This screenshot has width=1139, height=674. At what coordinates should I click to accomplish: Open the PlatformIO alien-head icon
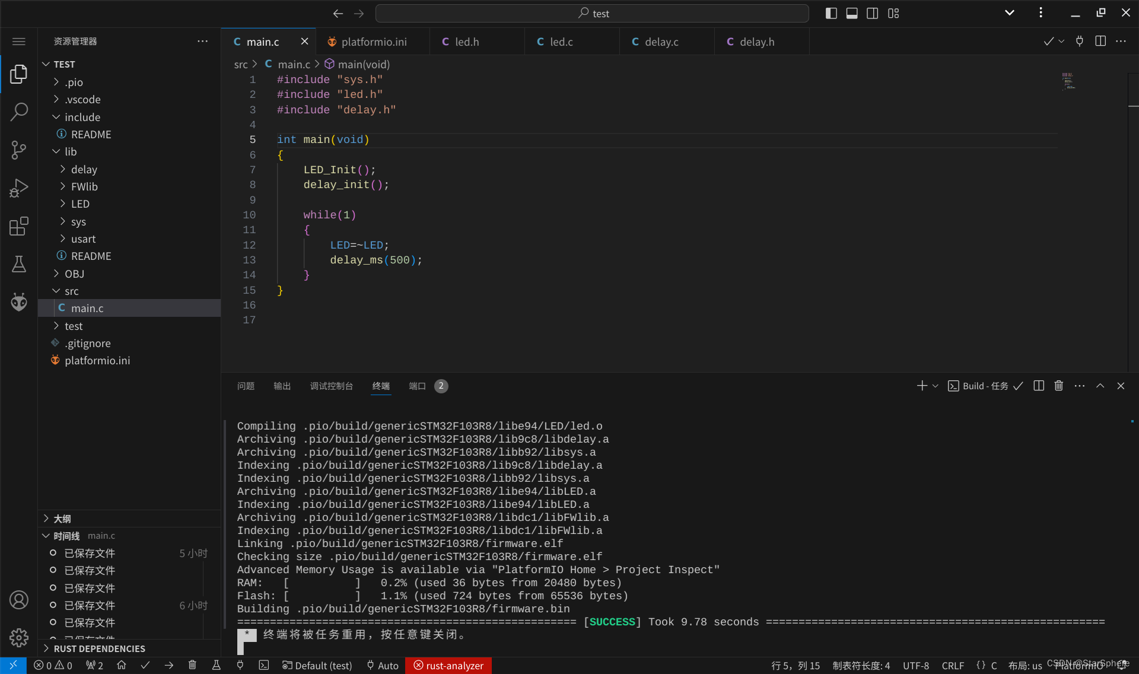[19, 302]
